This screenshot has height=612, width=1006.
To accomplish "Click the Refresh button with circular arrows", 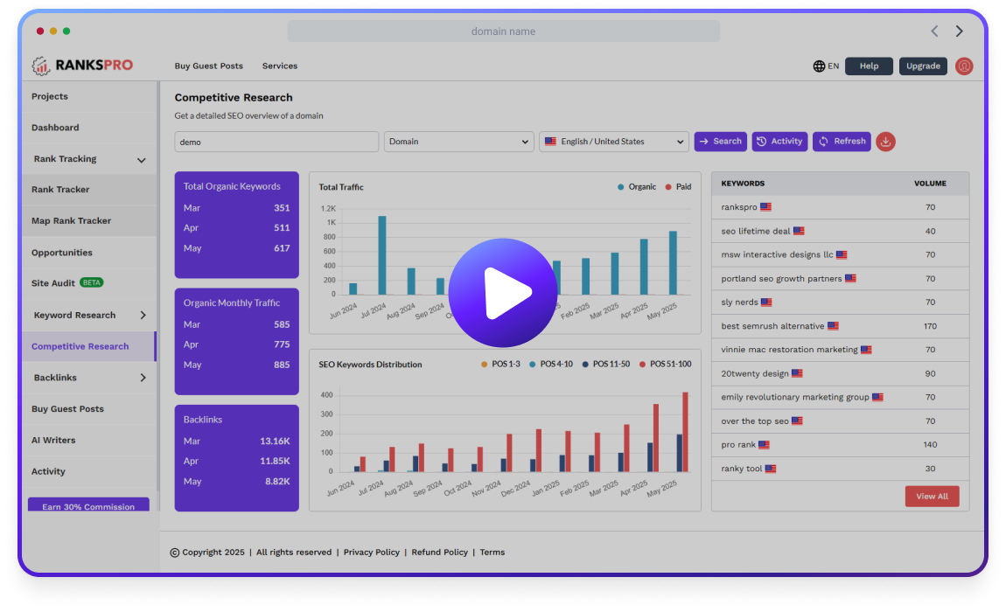I will pyautogui.click(x=842, y=142).
